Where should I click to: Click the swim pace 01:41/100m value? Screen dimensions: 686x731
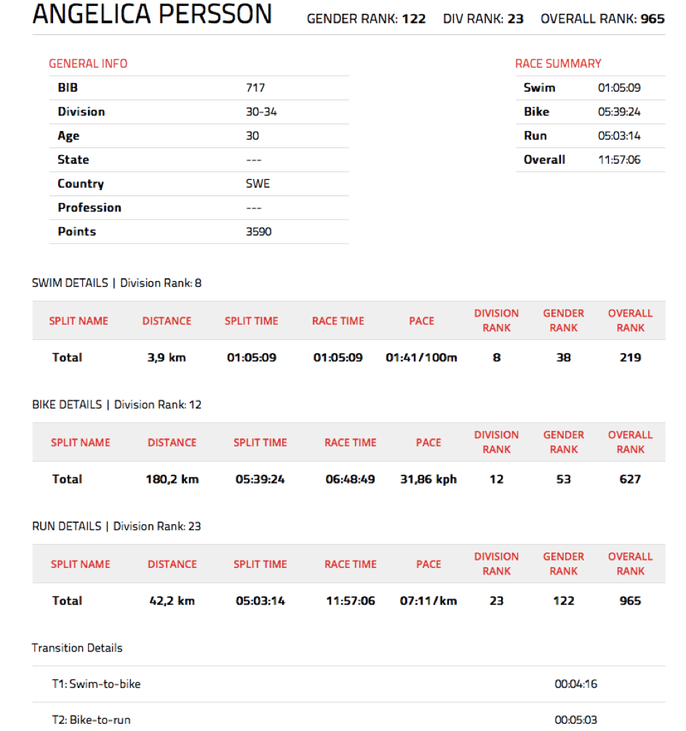tap(421, 358)
